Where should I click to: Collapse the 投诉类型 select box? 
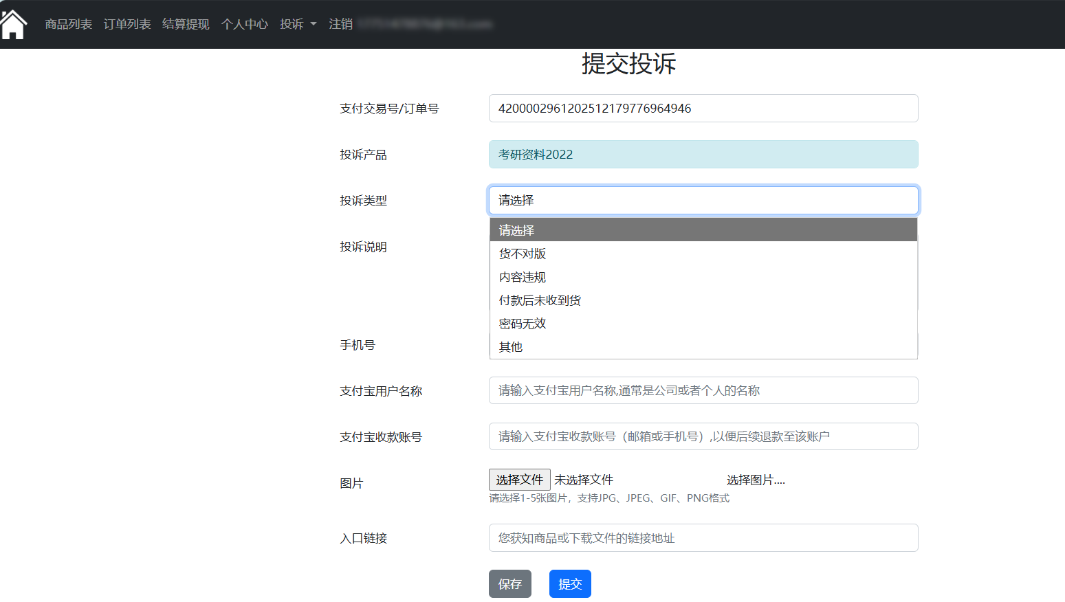[703, 201]
